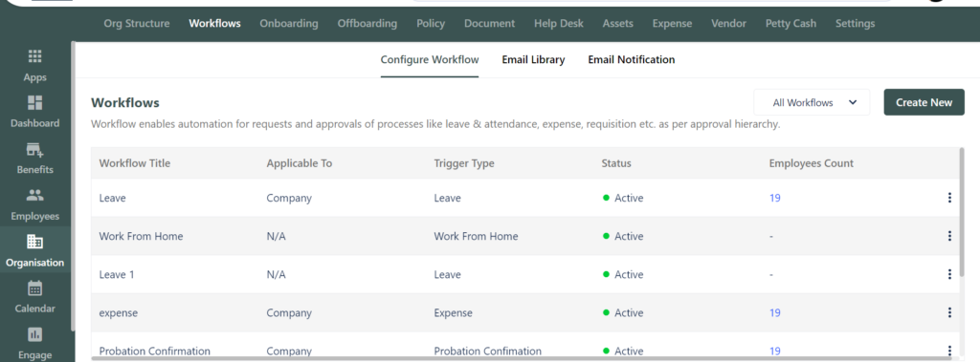The height and width of the screenshot is (362, 980).
Task: Select the Leave workflow title cell
Action: 113,198
